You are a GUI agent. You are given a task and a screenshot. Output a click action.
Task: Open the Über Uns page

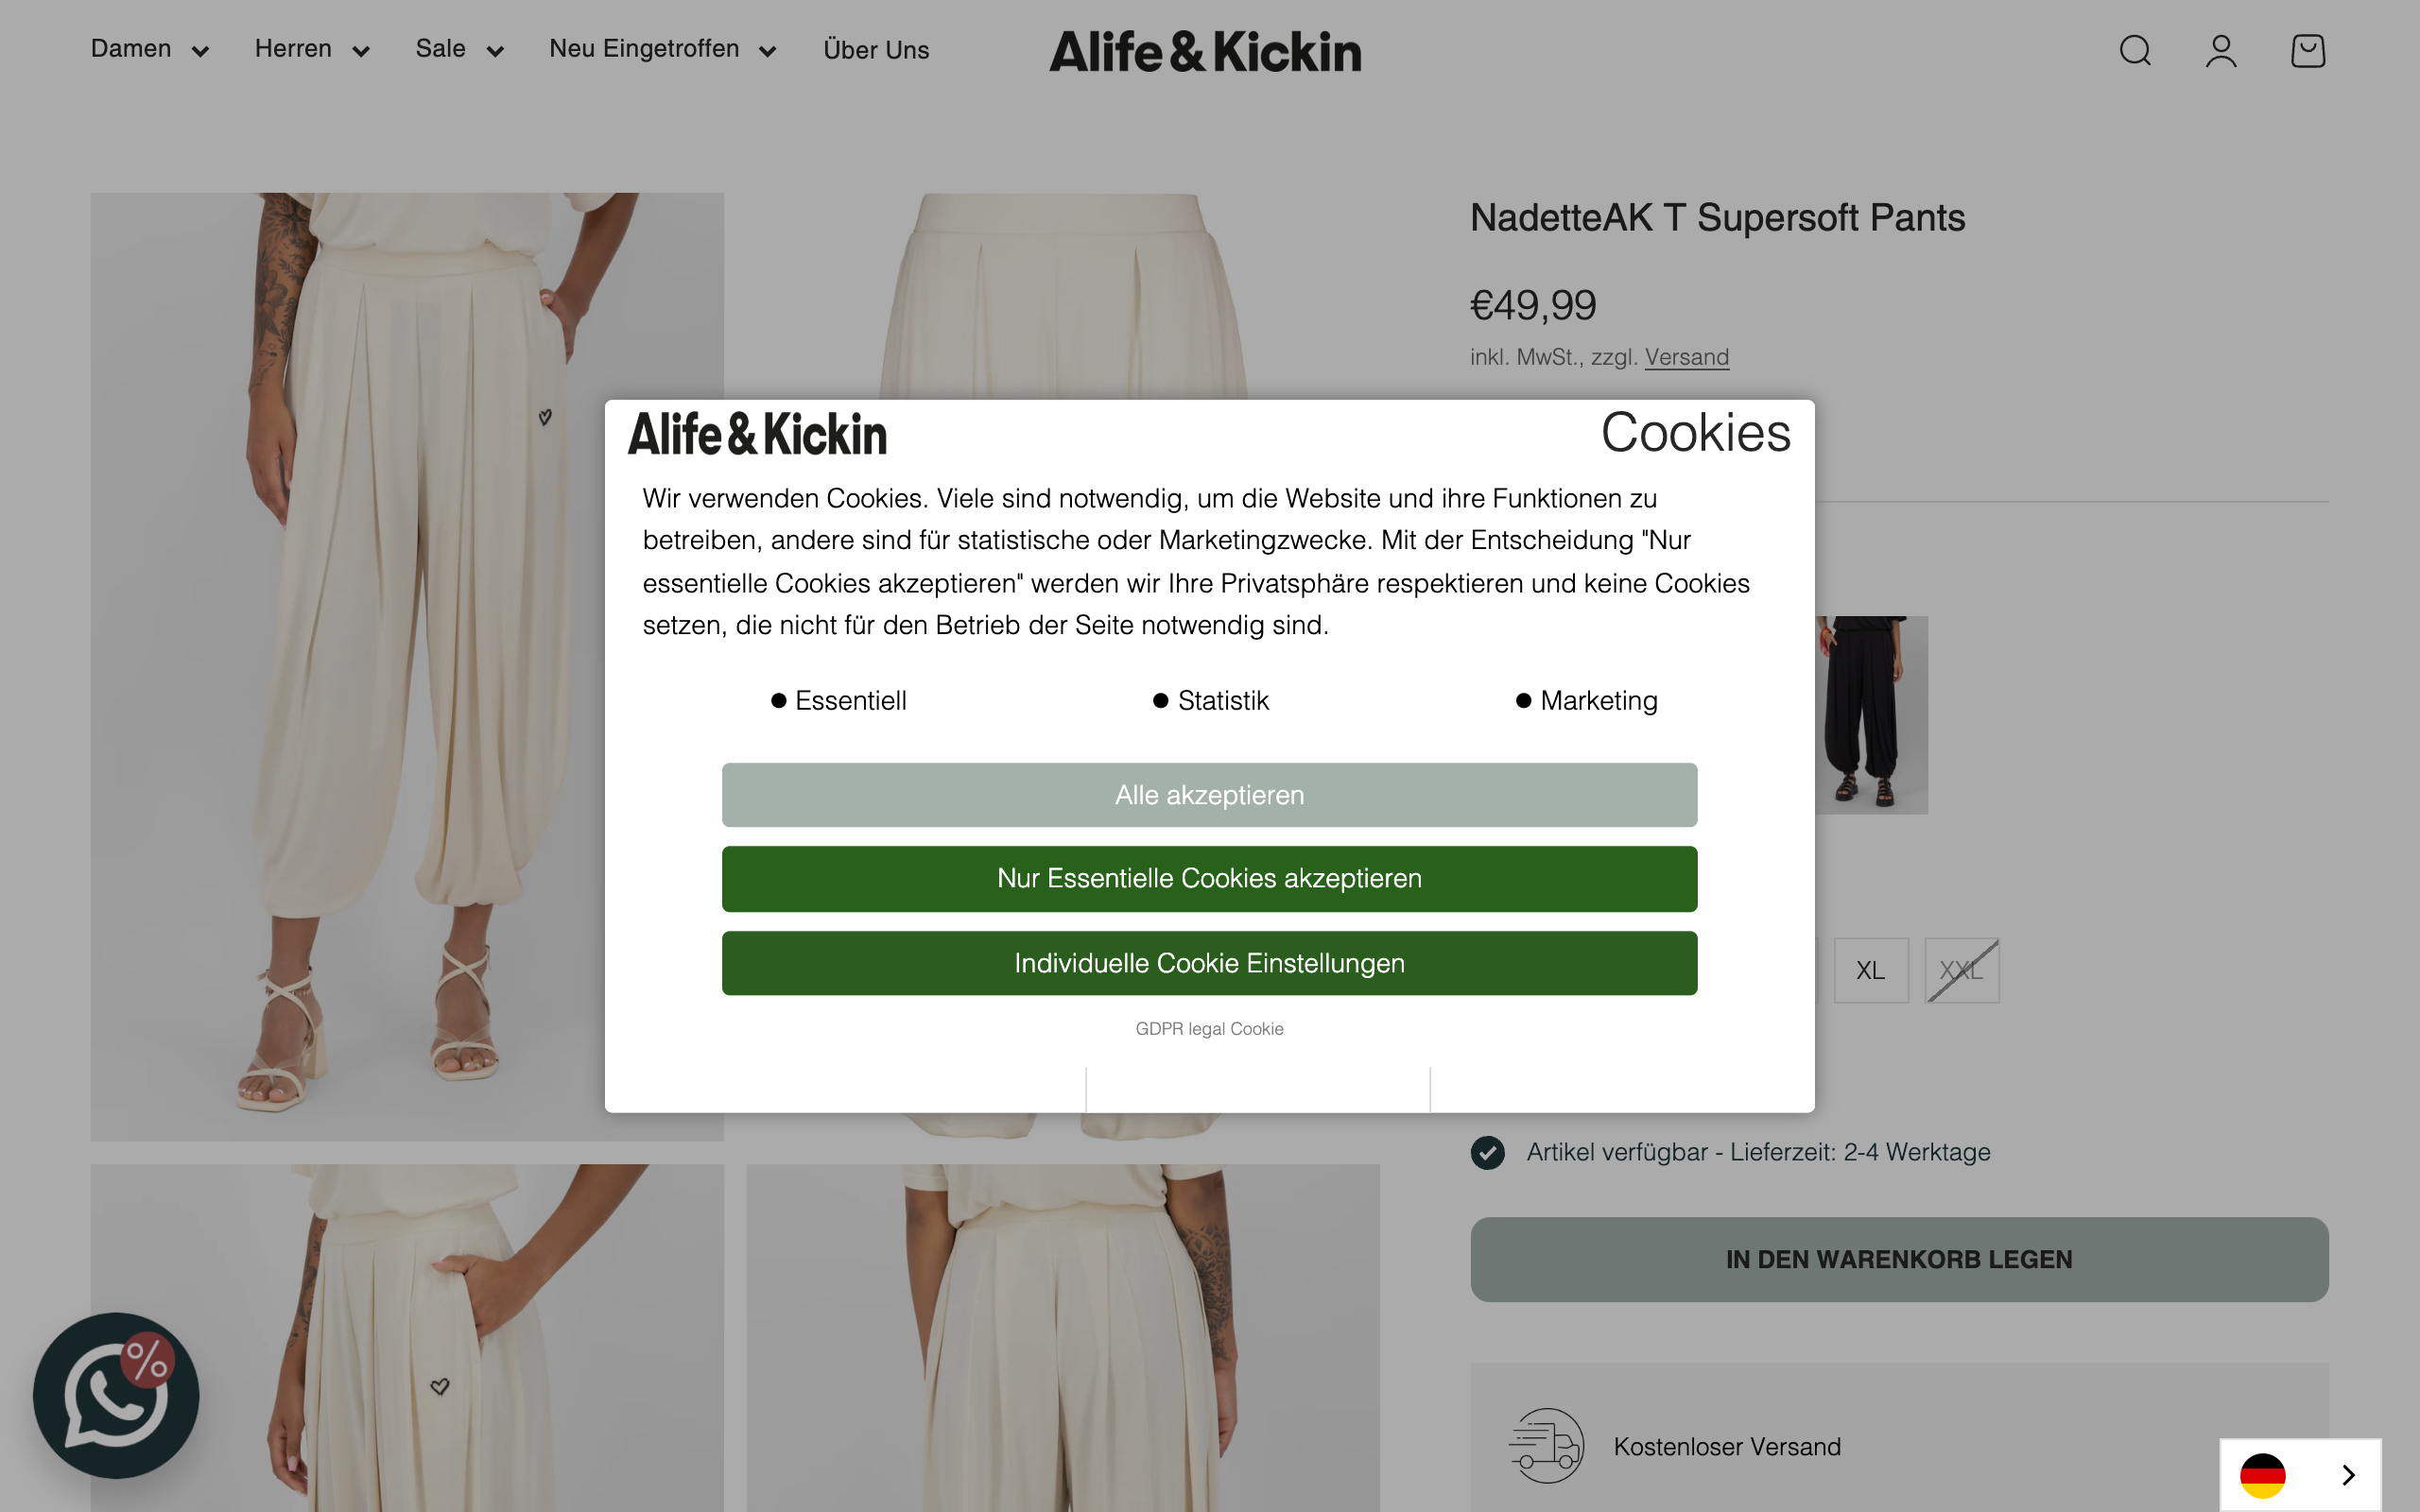[875, 49]
